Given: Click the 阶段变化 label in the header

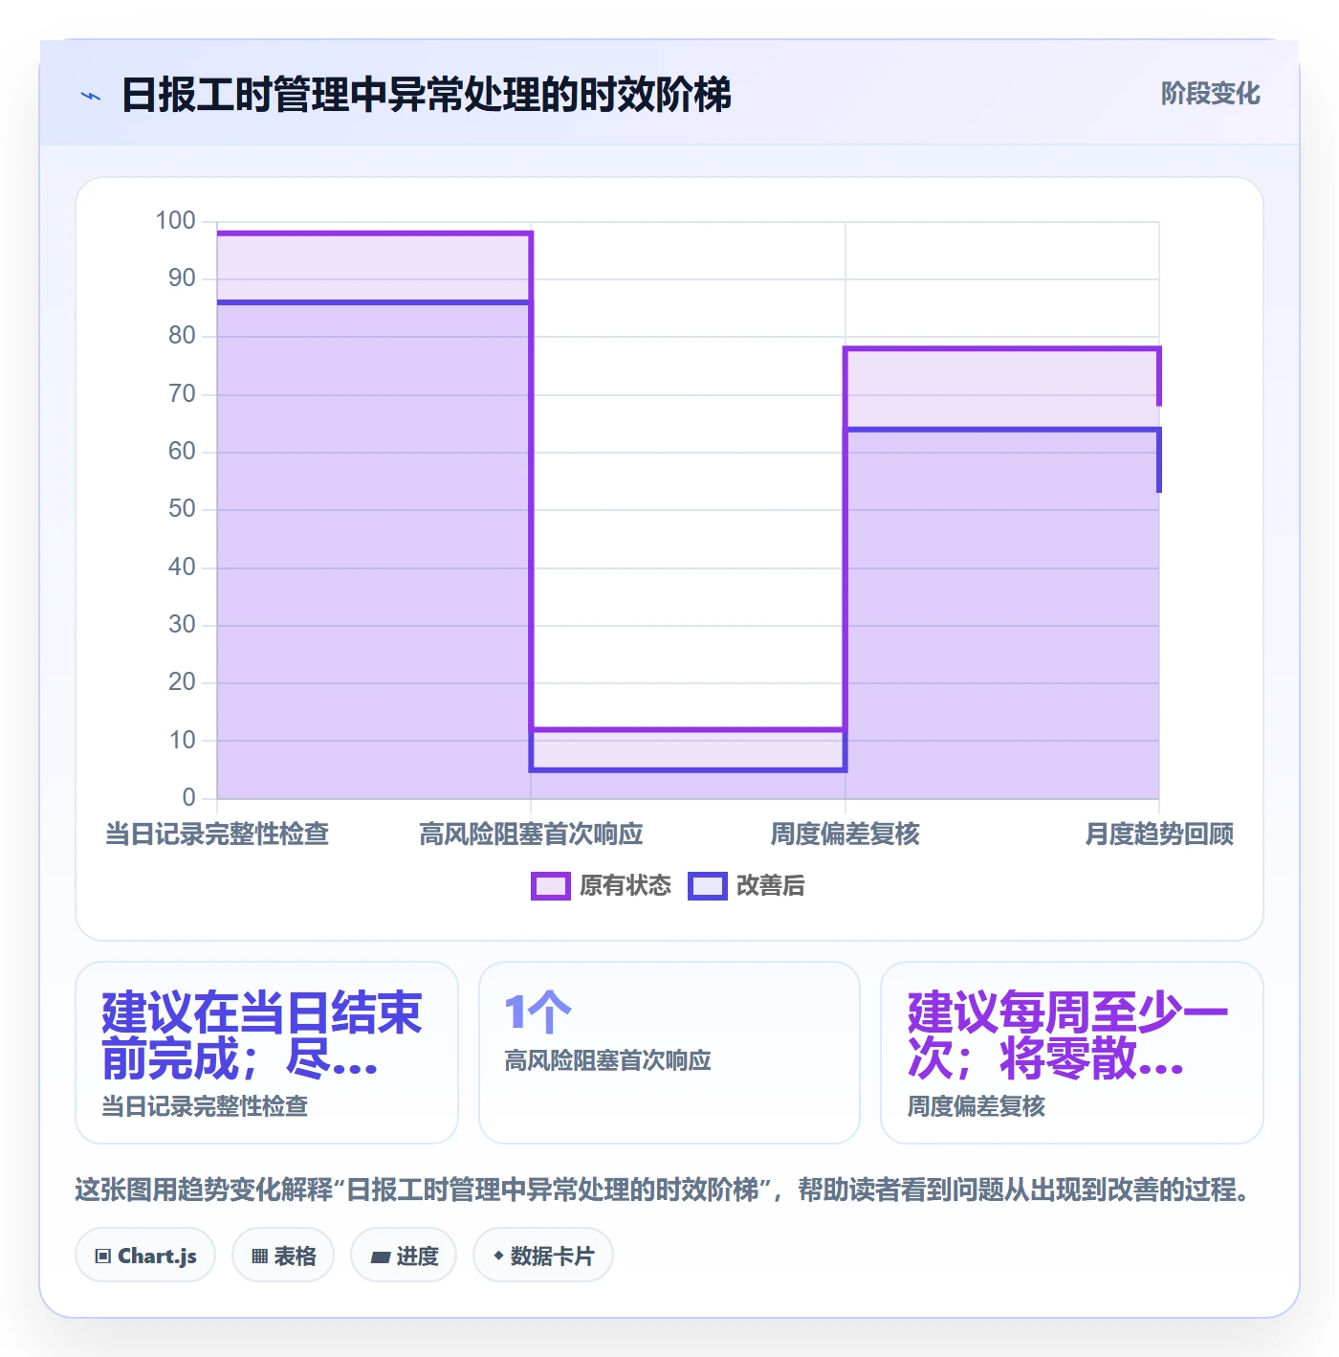Looking at the screenshot, I should point(1210,94).
